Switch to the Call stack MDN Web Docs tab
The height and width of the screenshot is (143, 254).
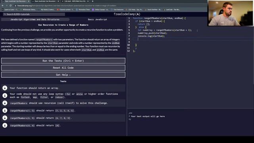75,1
